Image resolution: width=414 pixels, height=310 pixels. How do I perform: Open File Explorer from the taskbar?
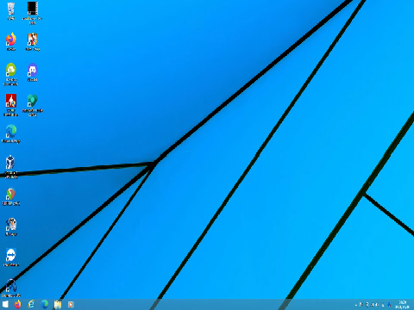click(x=58, y=304)
